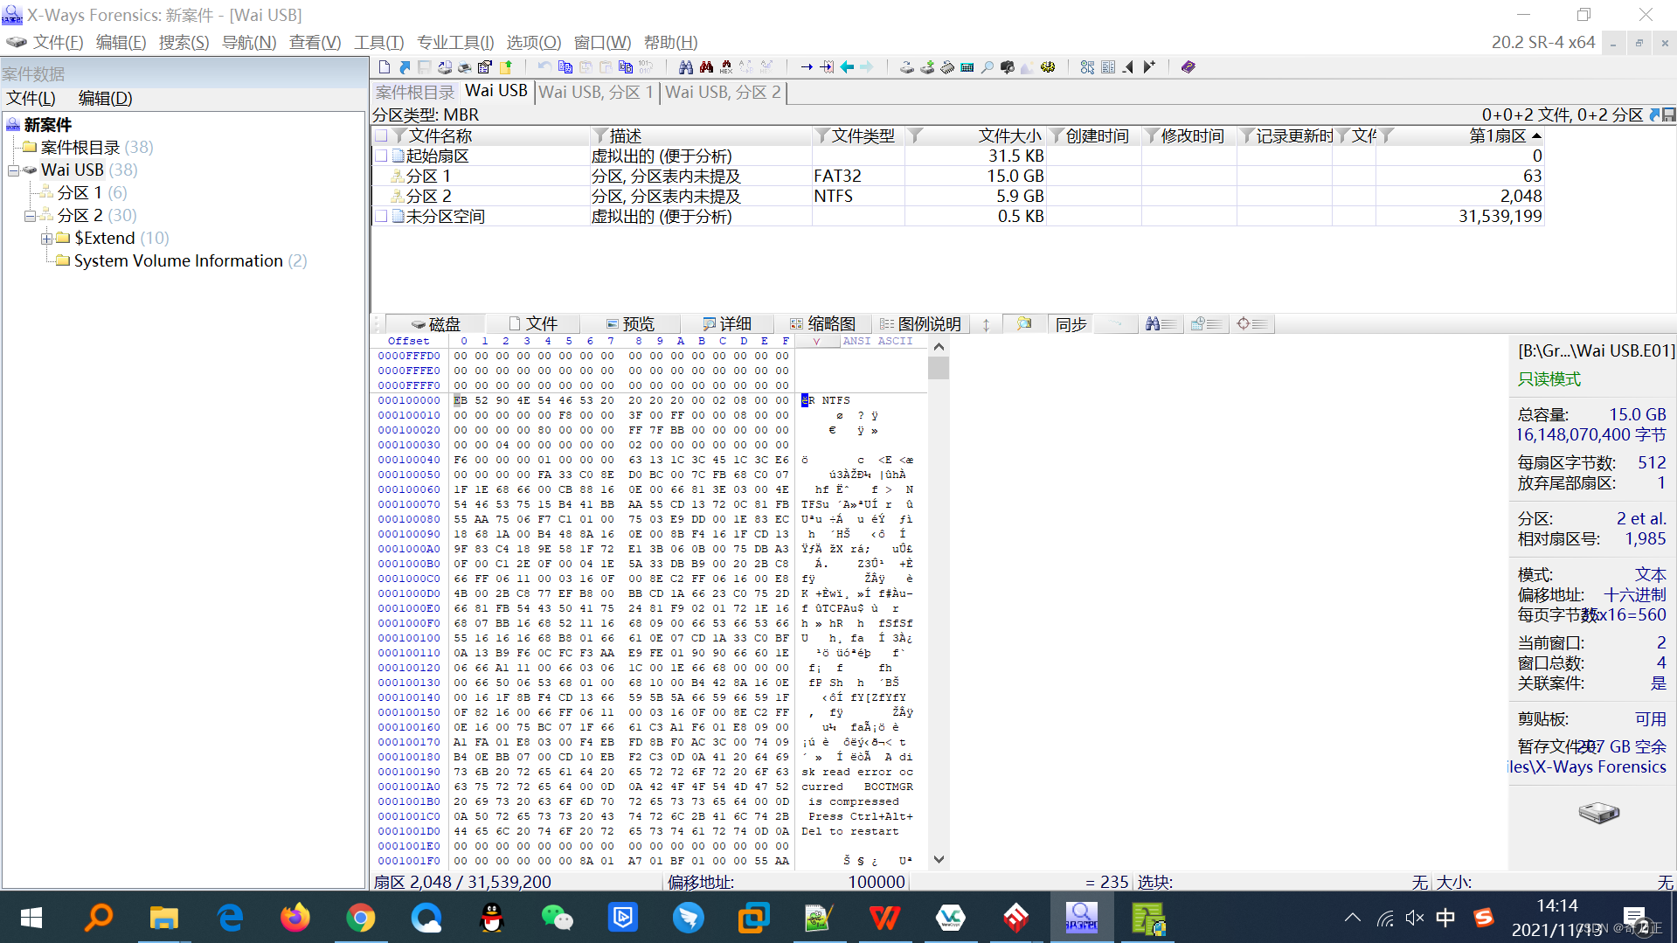
Task: Click the Calculator toolbar icon
Action: [x=967, y=66]
